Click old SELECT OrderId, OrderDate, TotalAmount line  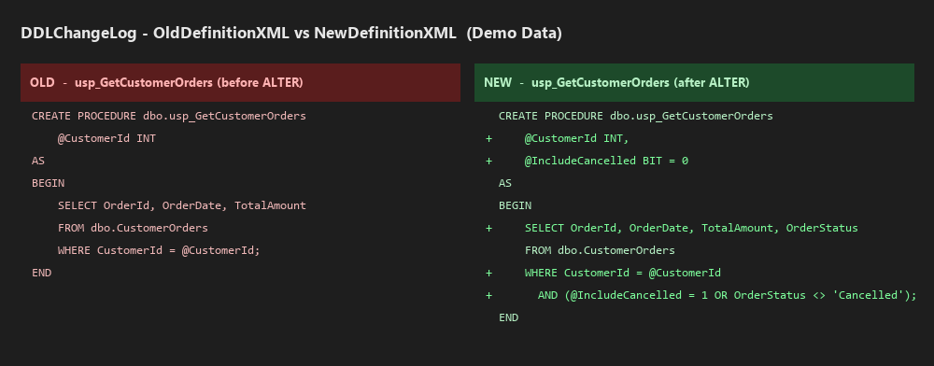click(182, 205)
